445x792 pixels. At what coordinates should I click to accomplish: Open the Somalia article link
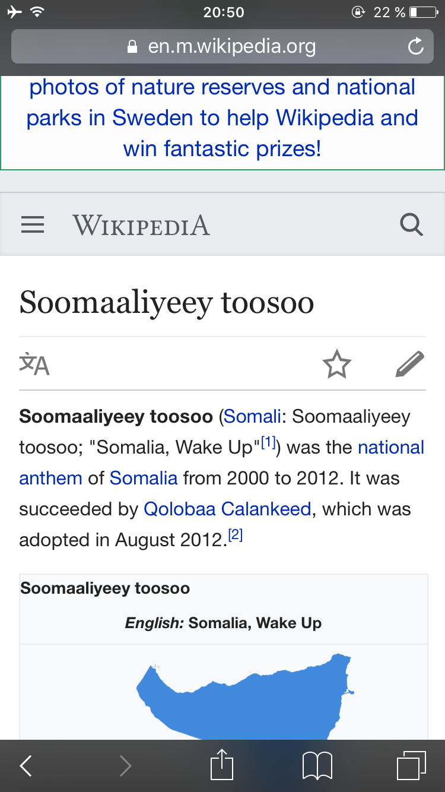[x=144, y=478]
